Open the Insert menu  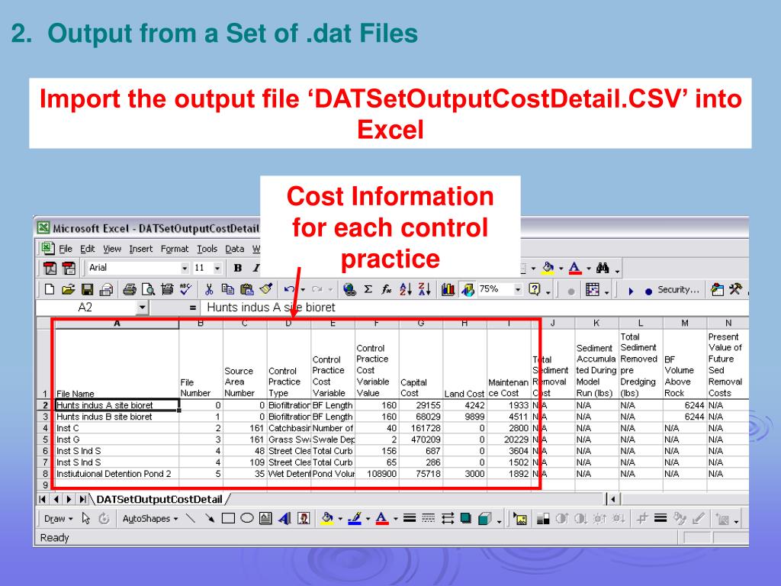point(141,249)
